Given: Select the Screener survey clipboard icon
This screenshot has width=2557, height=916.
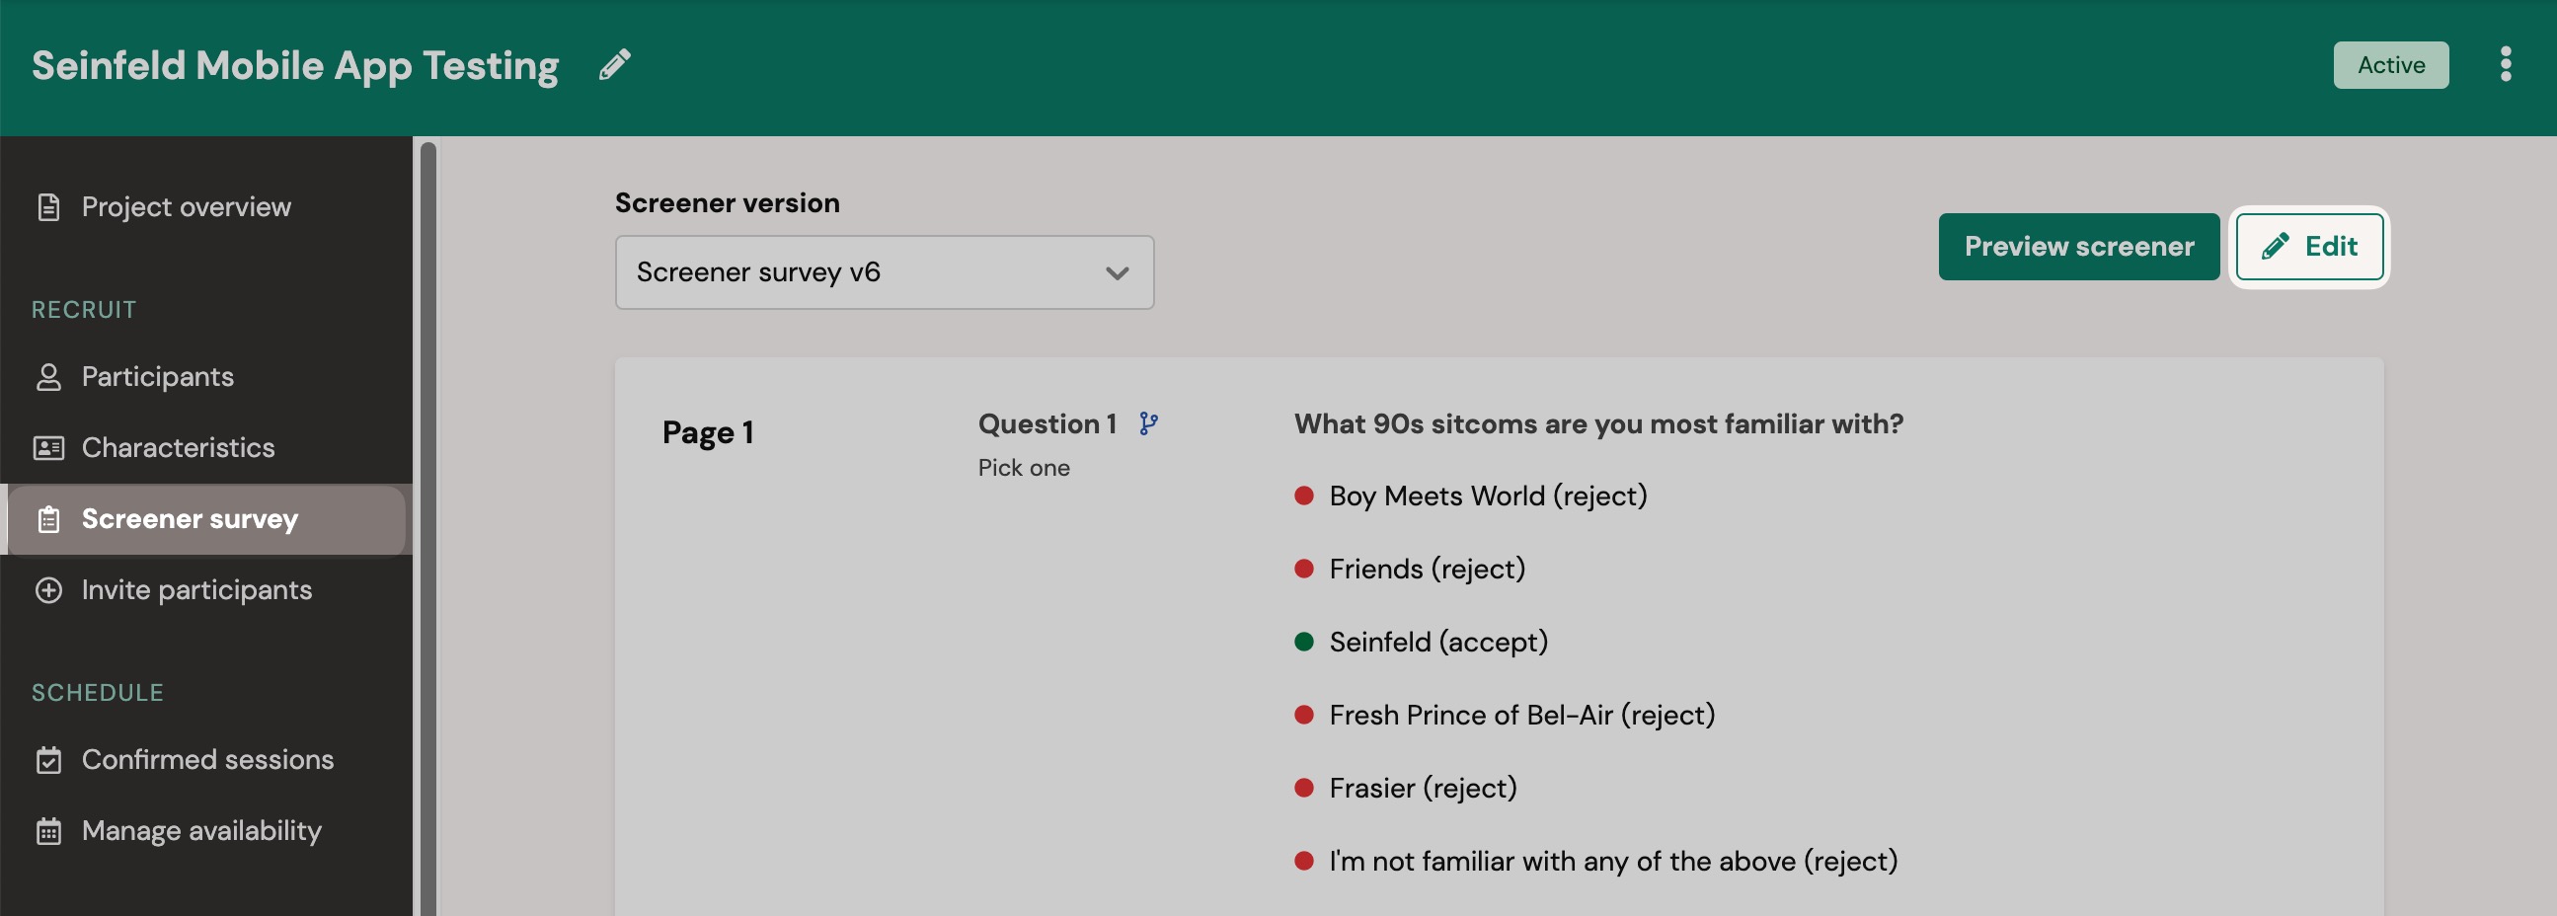Looking at the screenshot, I should 47,519.
